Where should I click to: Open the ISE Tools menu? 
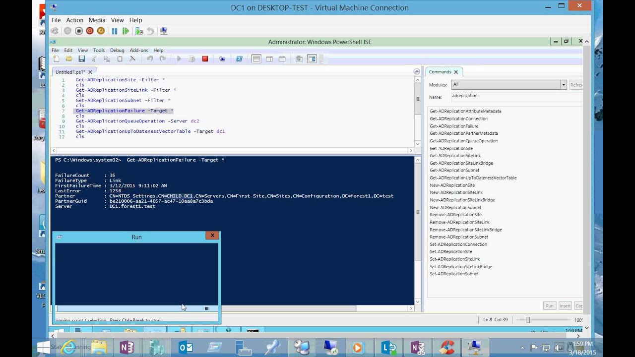click(x=99, y=50)
